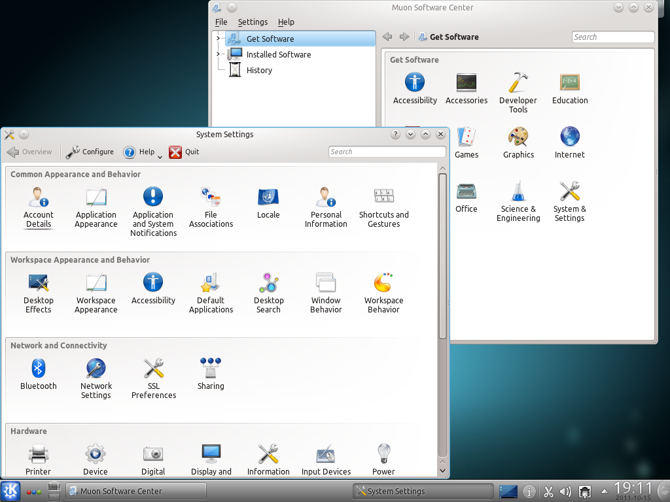Switch to Muon Software Center taskbar entry
This screenshot has width=670, height=502.
point(136,492)
